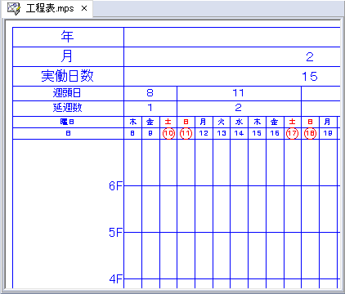Select week-start cell showing 11

pos(239,93)
